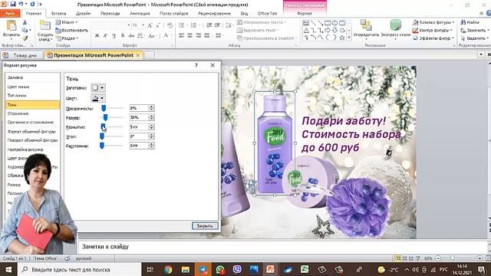
Task: Click the Cut scissors icon
Action: pos(25,22)
